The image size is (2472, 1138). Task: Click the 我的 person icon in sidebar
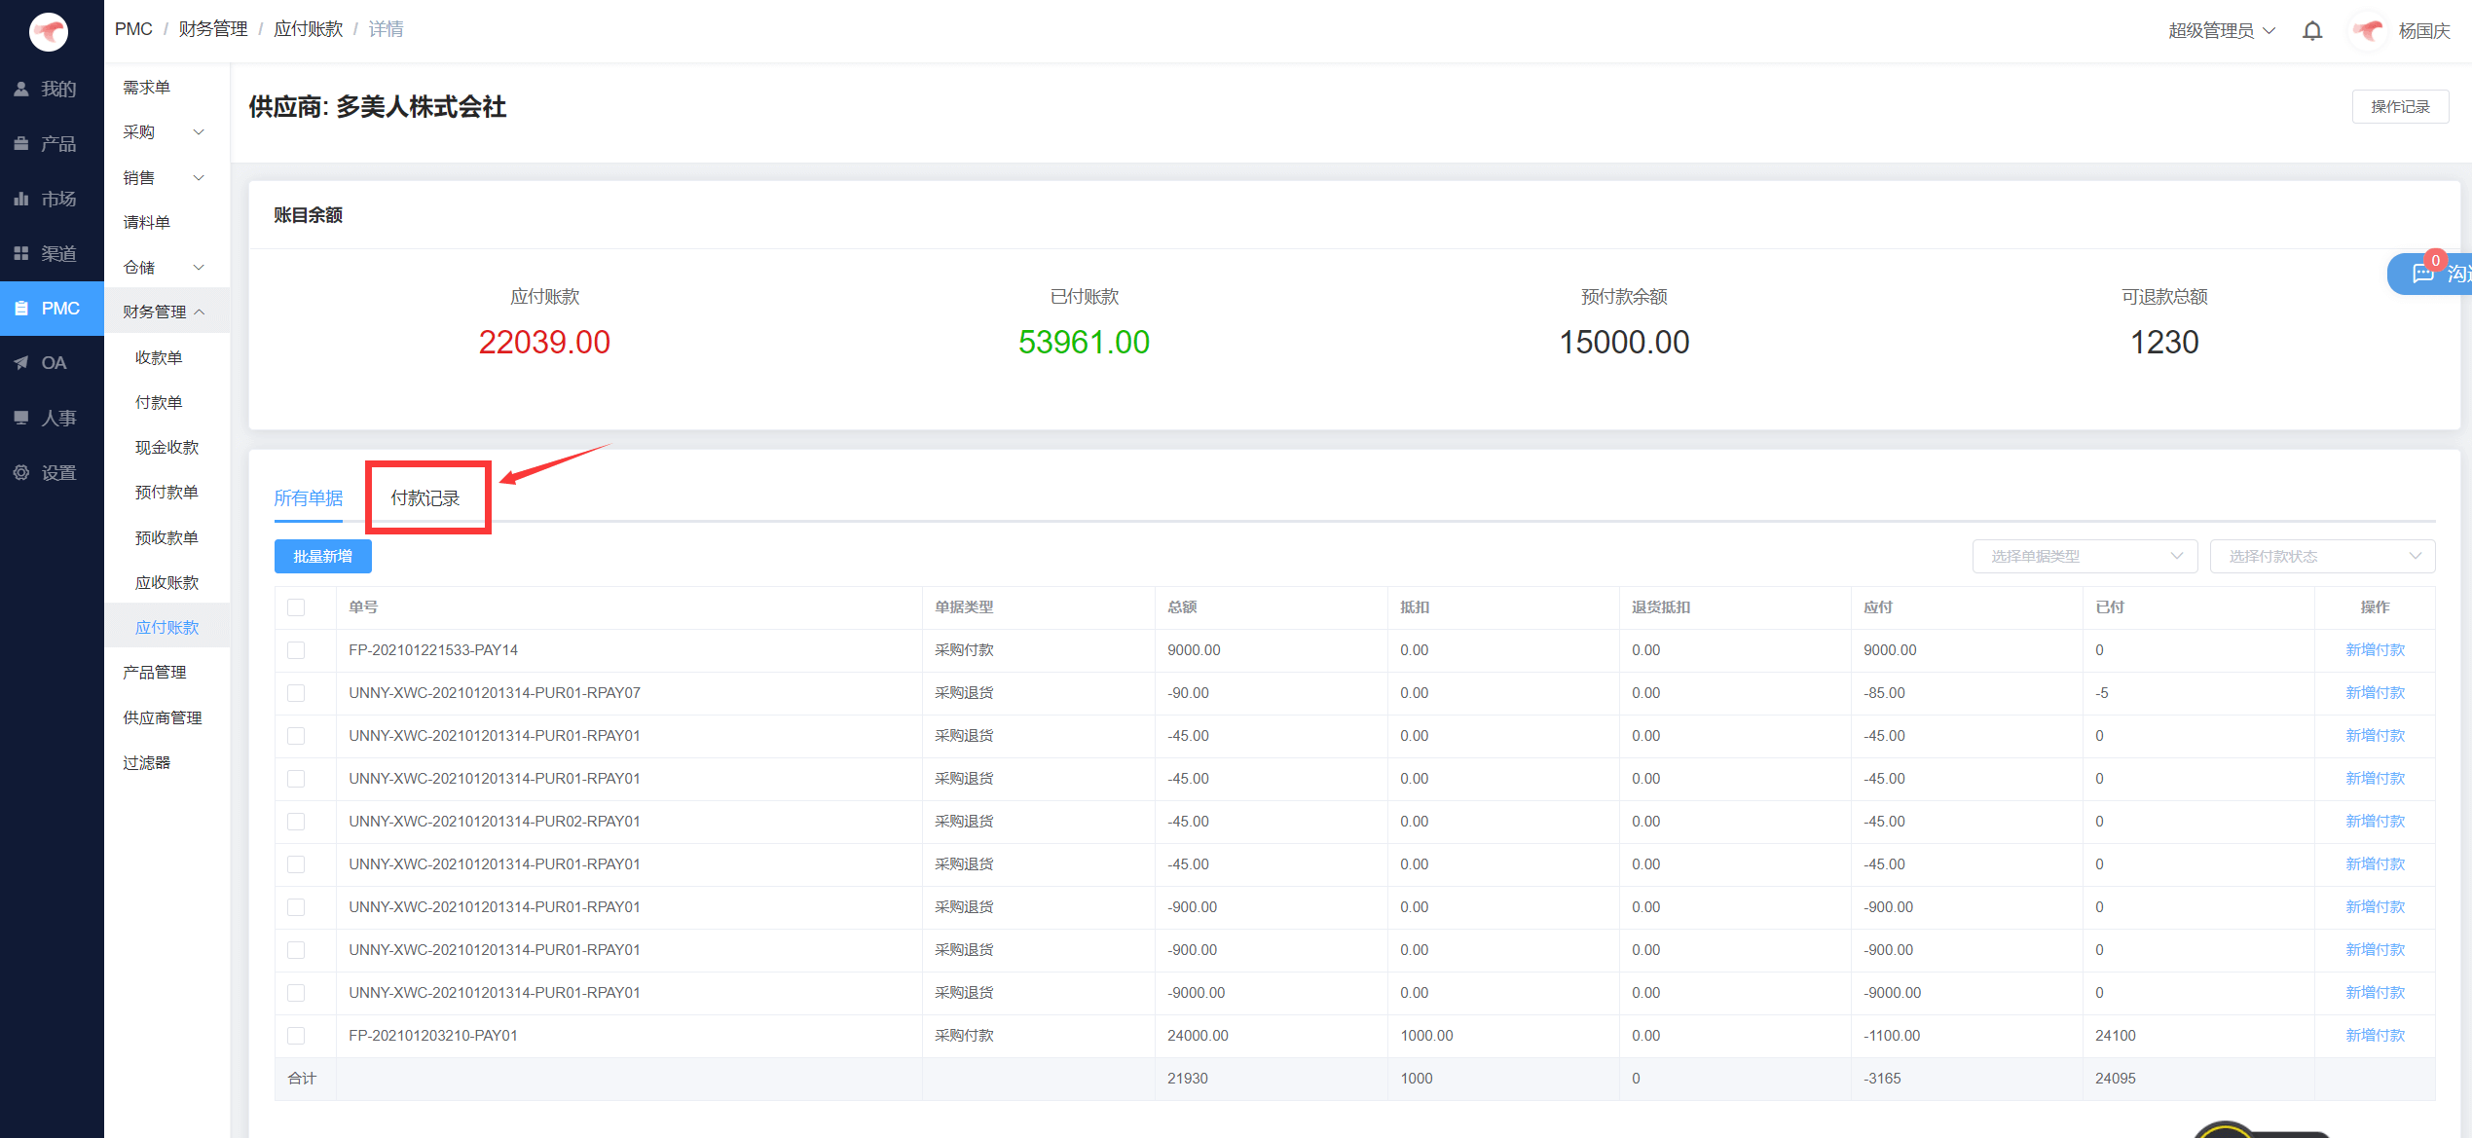21,89
